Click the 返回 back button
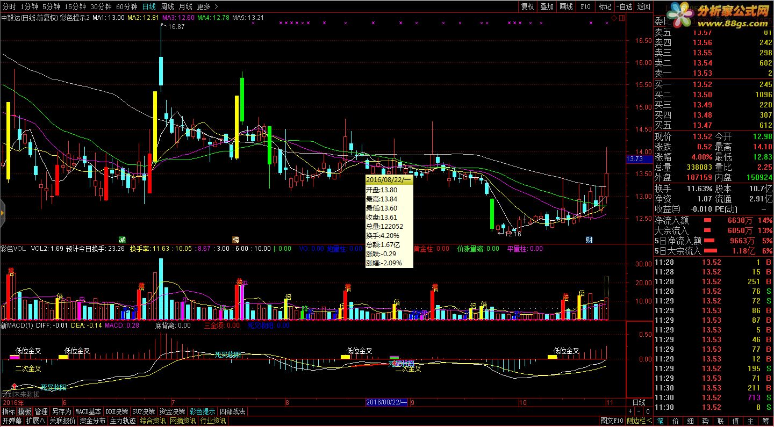Screen dimensions: 774x427 pyautogui.click(x=643, y=6)
